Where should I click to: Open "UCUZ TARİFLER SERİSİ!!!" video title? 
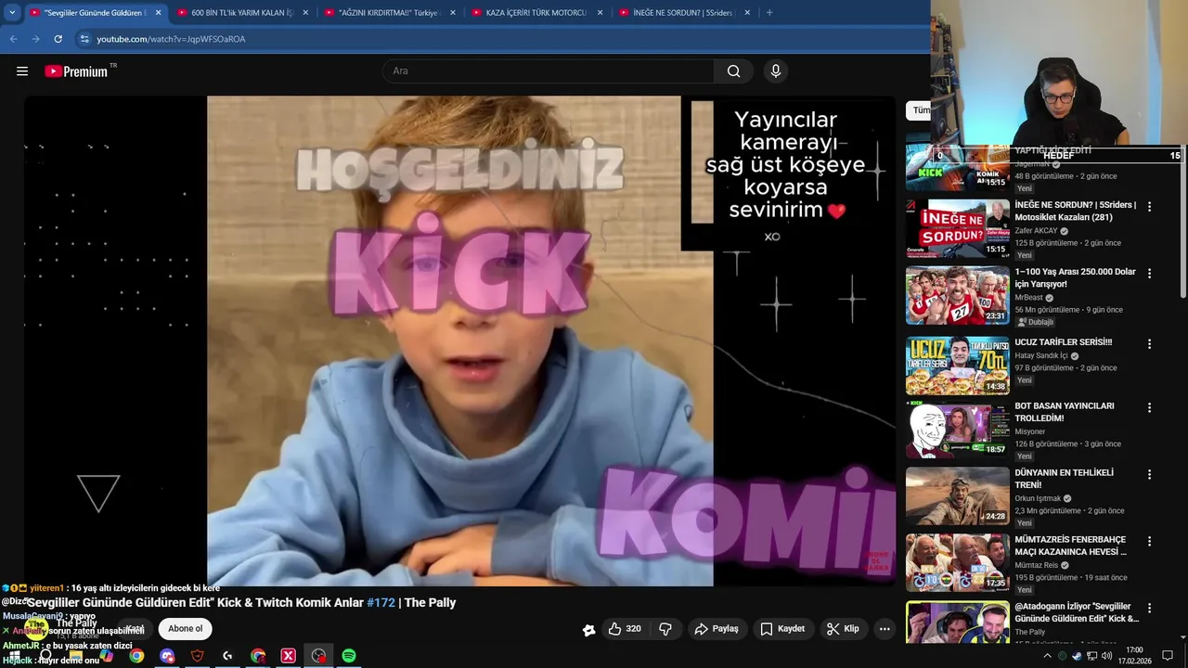point(1064,342)
